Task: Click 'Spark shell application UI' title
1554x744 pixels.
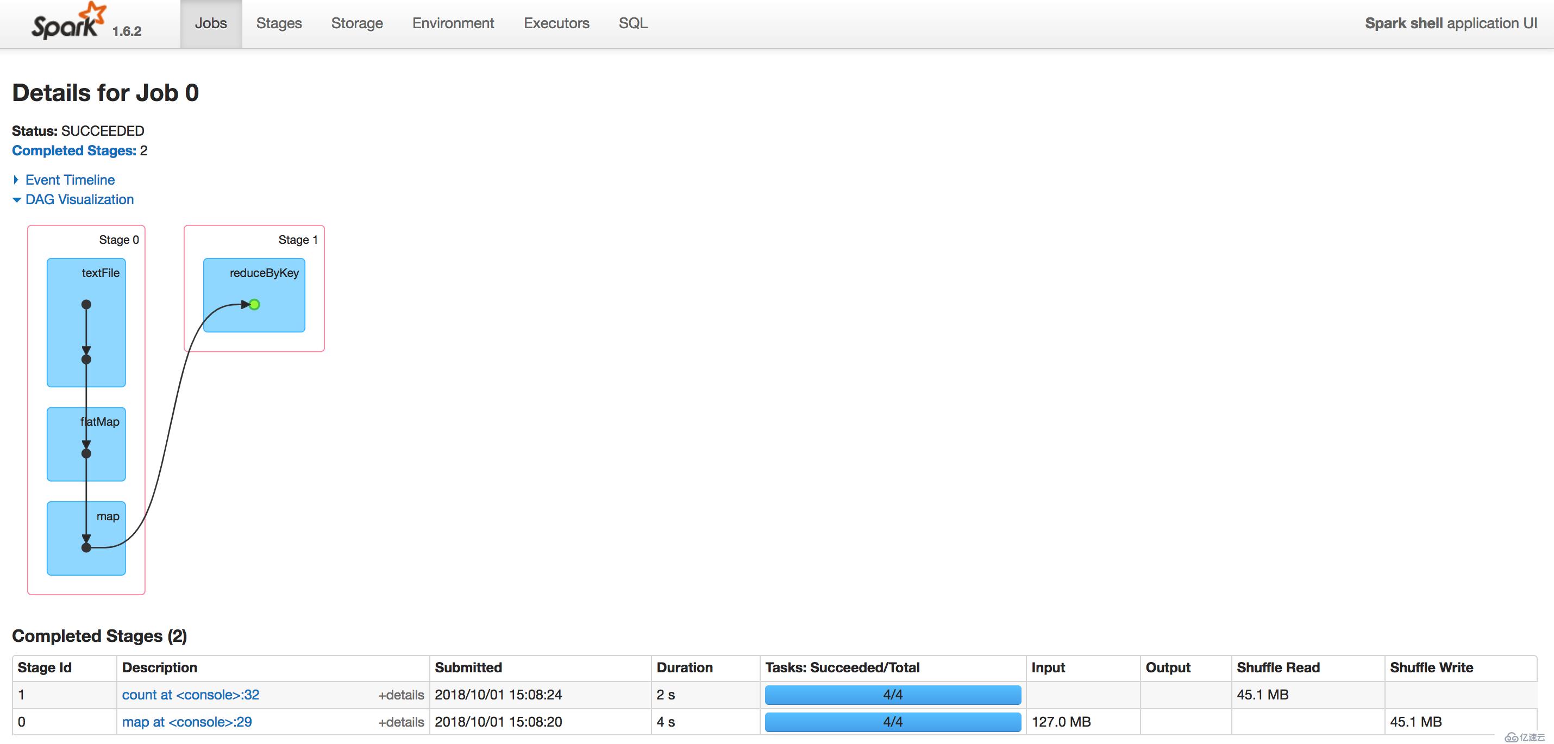Action: [1451, 23]
